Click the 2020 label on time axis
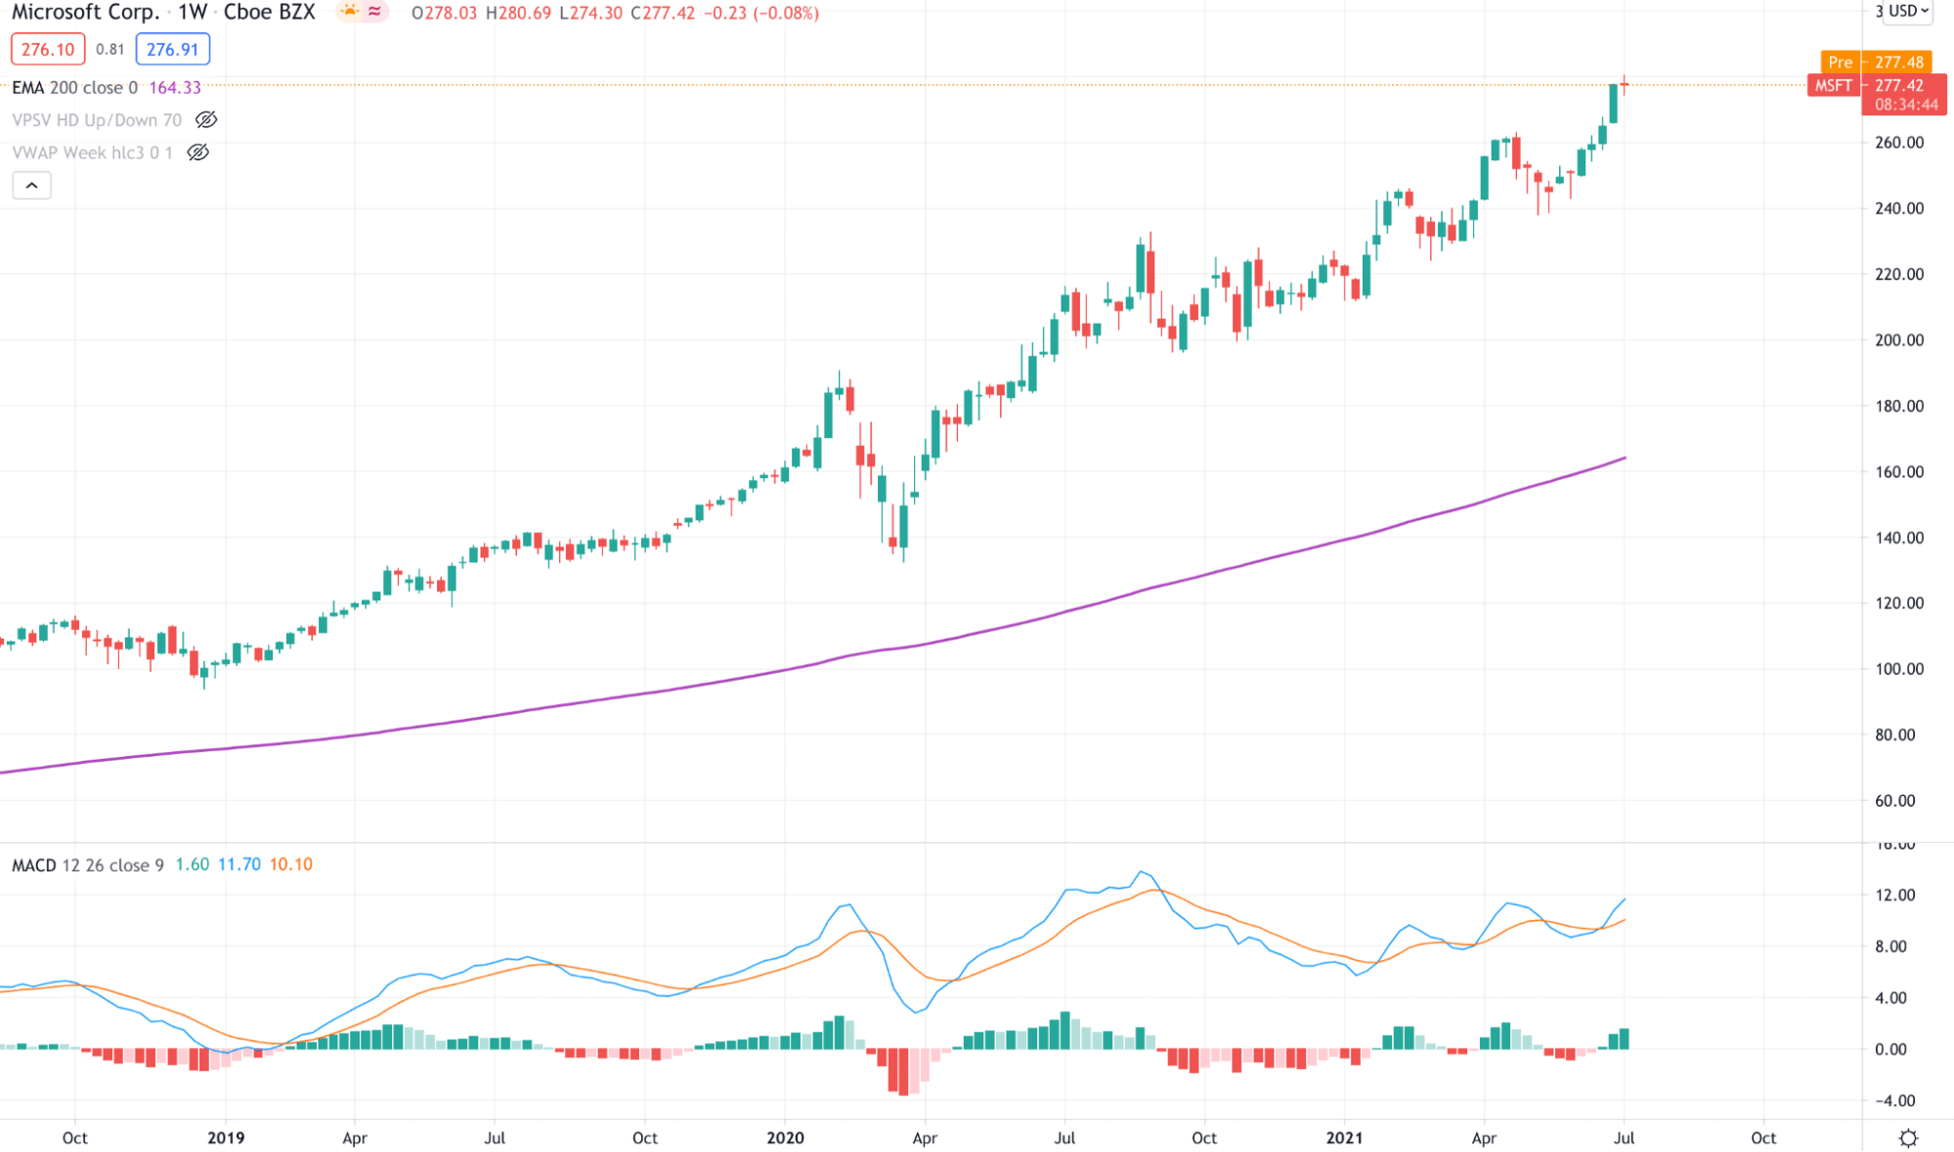The width and height of the screenshot is (1954, 1152). (x=785, y=1137)
